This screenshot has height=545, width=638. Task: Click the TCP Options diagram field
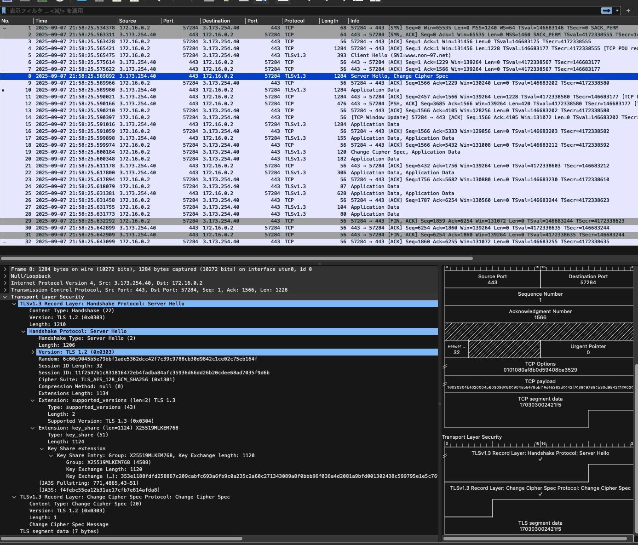tap(540, 367)
